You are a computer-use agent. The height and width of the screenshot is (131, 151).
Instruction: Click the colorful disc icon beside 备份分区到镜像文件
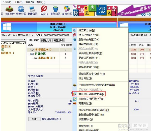75,94
